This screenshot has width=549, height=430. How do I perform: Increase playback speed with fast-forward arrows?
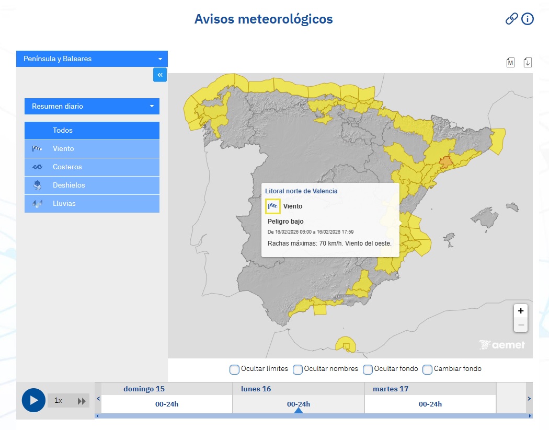click(83, 400)
